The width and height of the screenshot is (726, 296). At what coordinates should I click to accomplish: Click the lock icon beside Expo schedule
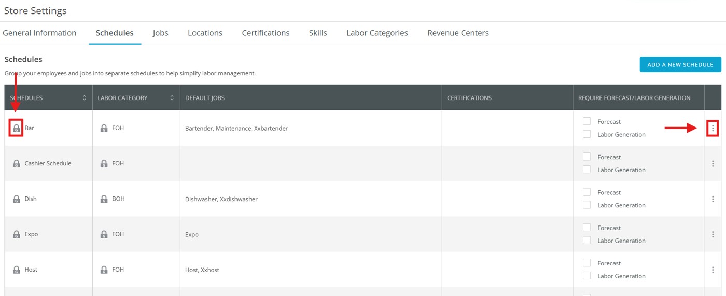click(x=16, y=234)
